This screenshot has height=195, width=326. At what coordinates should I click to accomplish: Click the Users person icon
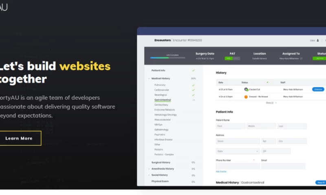click(x=318, y=40)
